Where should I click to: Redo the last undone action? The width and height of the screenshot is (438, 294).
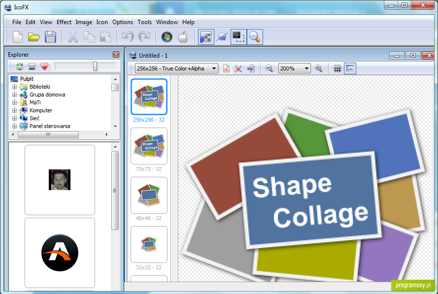(x=145, y=37)
